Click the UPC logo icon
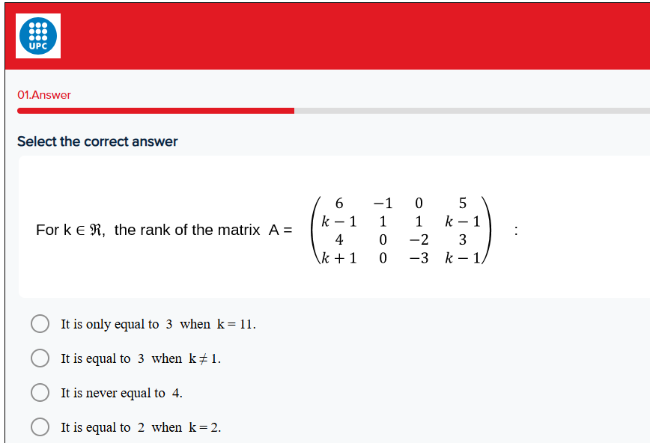Screen dimensions: 650x443 (x=38, y=36)
